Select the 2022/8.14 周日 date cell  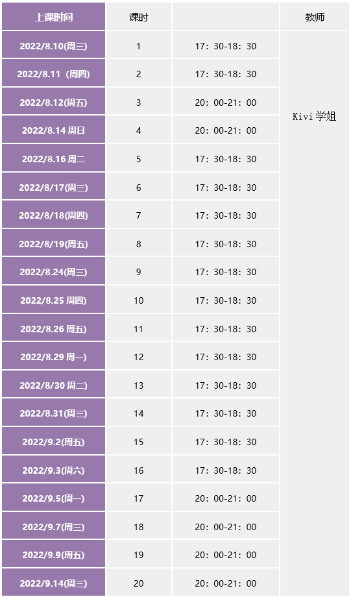tap(53, 130)
